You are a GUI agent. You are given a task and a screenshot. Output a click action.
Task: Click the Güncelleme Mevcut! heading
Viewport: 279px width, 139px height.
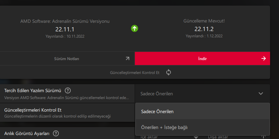pyautogui.click(x=204, y=21)
